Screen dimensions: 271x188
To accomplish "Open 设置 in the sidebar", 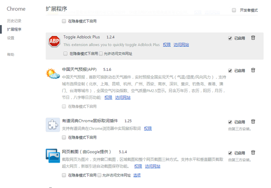I will [x=10, y=38].
